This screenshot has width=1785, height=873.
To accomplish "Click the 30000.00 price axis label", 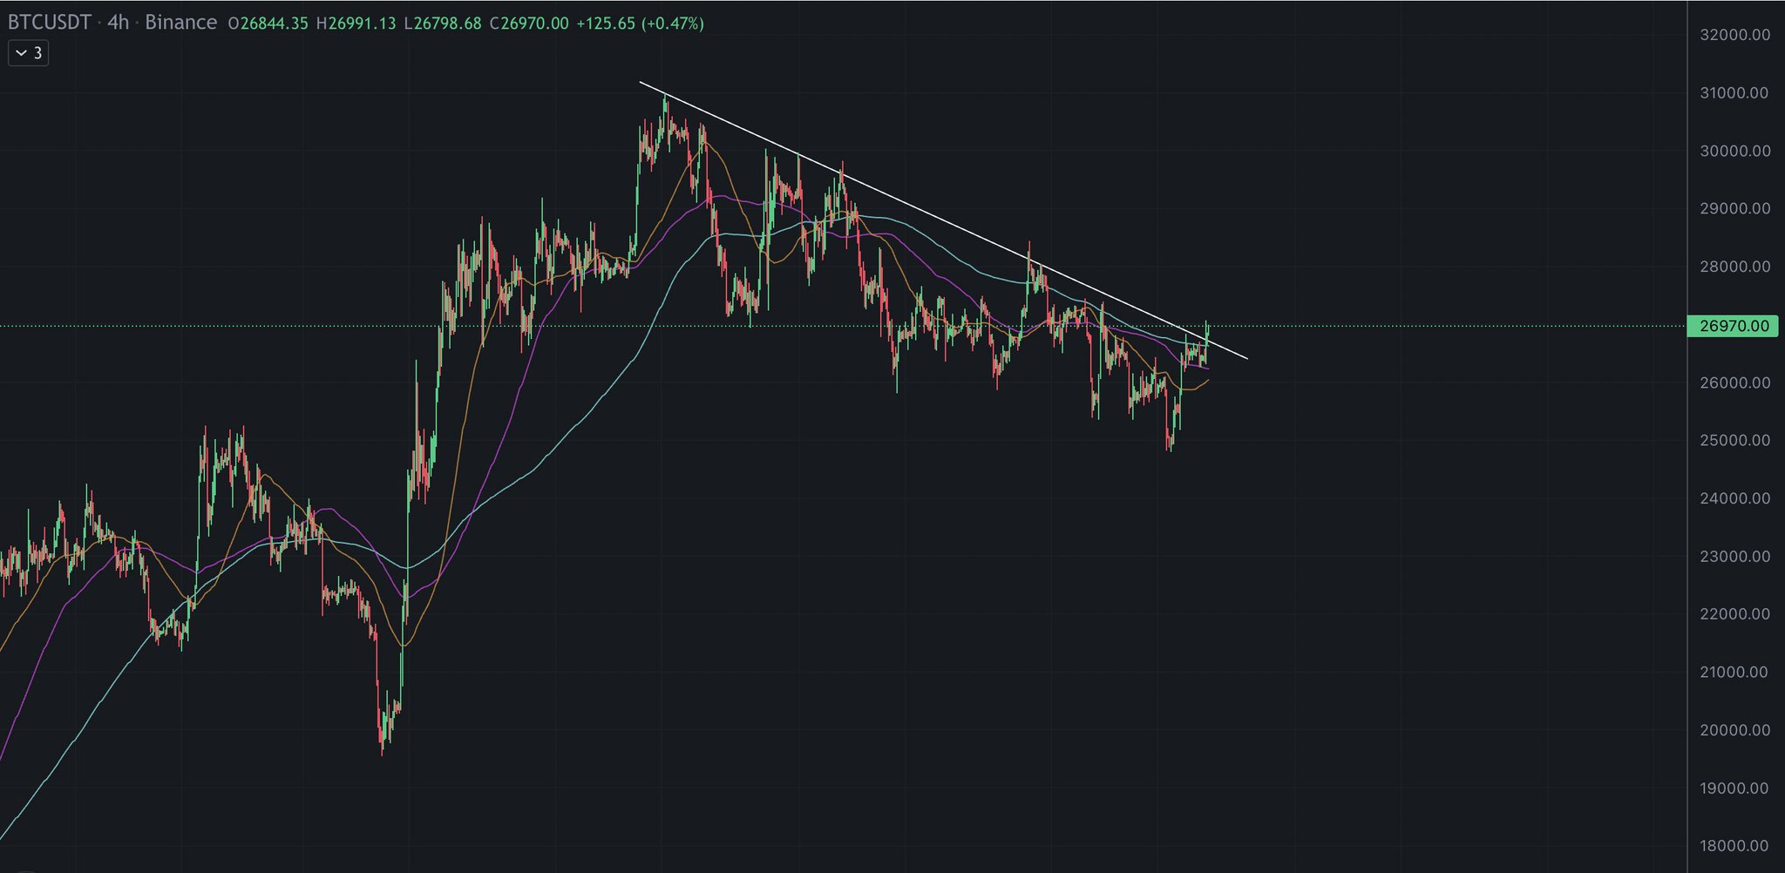I will (1734, 151).
